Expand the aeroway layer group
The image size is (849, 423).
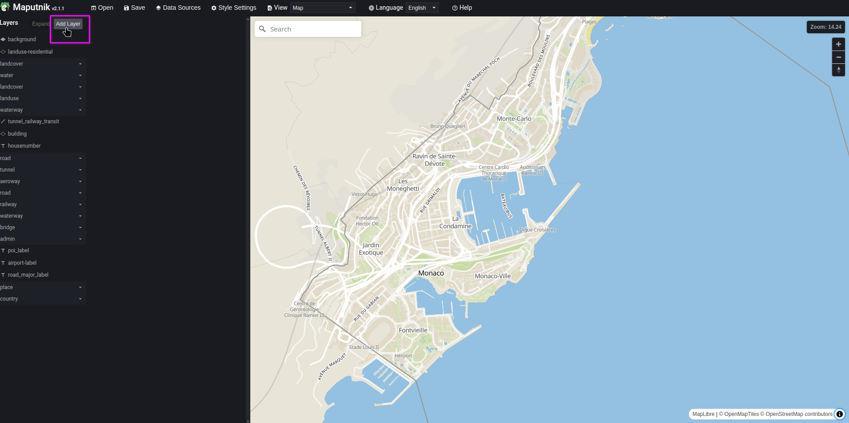point(80,181)
